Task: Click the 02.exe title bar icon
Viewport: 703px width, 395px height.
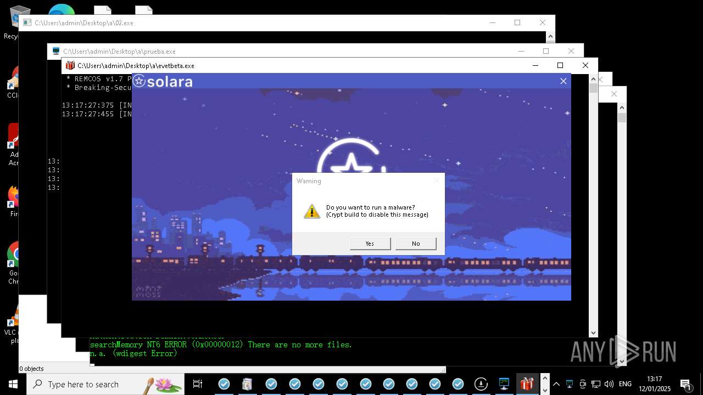Action: click(x=27, y=22)
